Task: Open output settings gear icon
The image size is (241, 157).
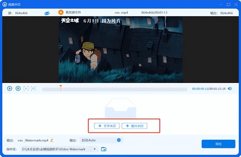Action: pyautogui.click(x=119, y=140)
